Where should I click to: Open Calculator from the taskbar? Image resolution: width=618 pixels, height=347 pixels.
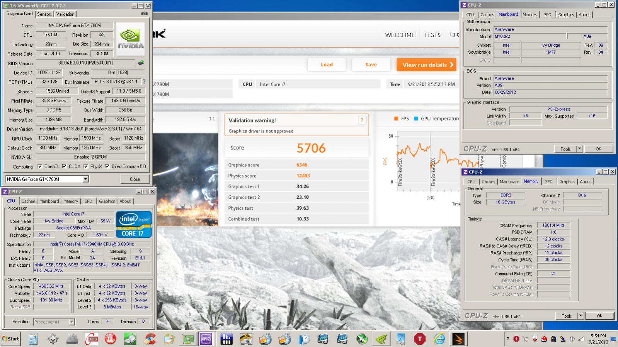(33, 339)
